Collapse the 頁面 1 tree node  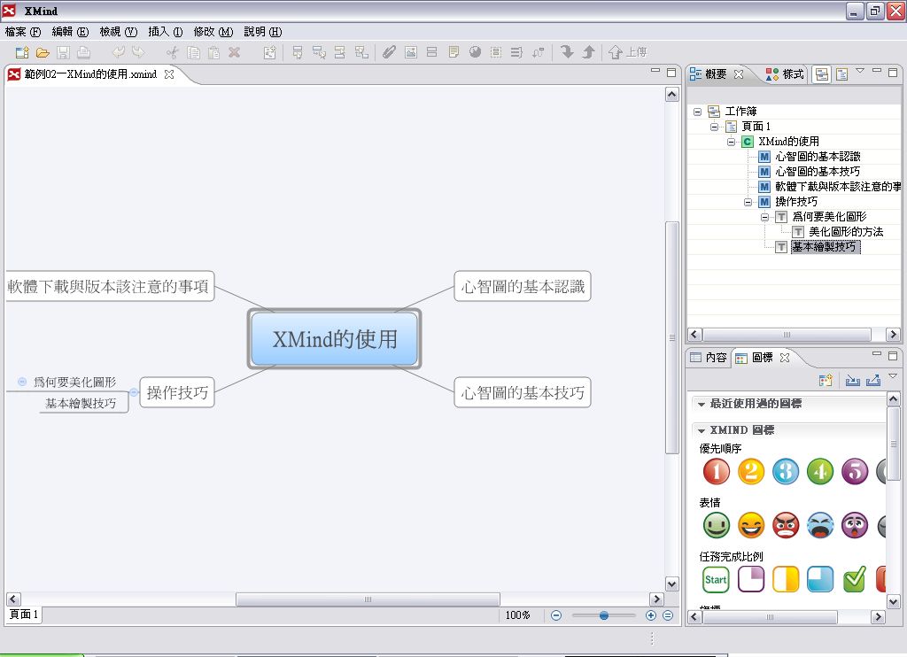click(715, 127)
